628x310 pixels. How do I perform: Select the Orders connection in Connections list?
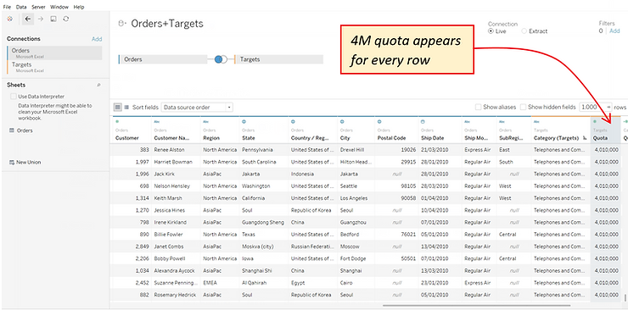[54, 53]
